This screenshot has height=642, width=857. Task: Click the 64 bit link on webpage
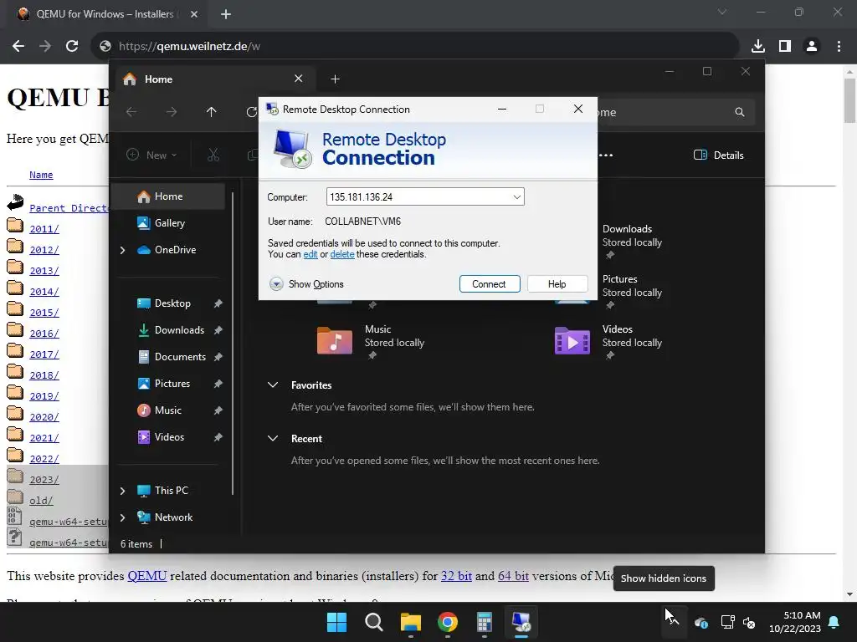tap(513, 576)
